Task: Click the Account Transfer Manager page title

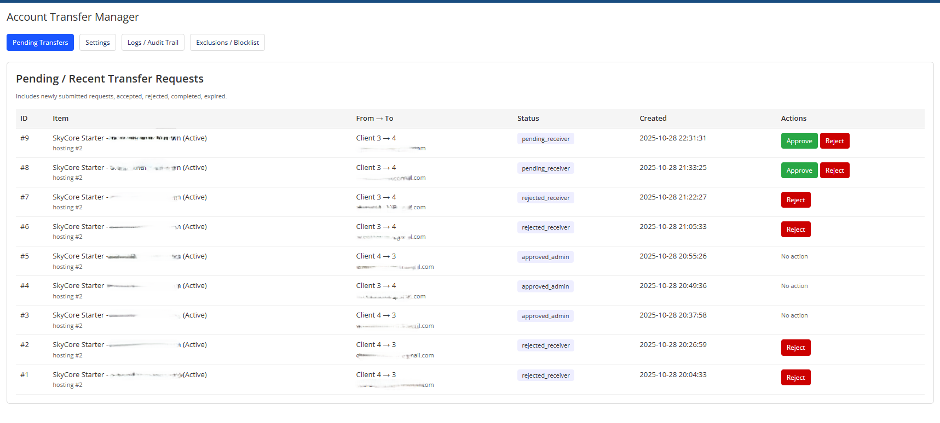Action: point(73,17)
